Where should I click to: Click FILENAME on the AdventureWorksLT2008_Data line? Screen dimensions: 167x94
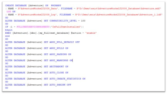[67, 8]
